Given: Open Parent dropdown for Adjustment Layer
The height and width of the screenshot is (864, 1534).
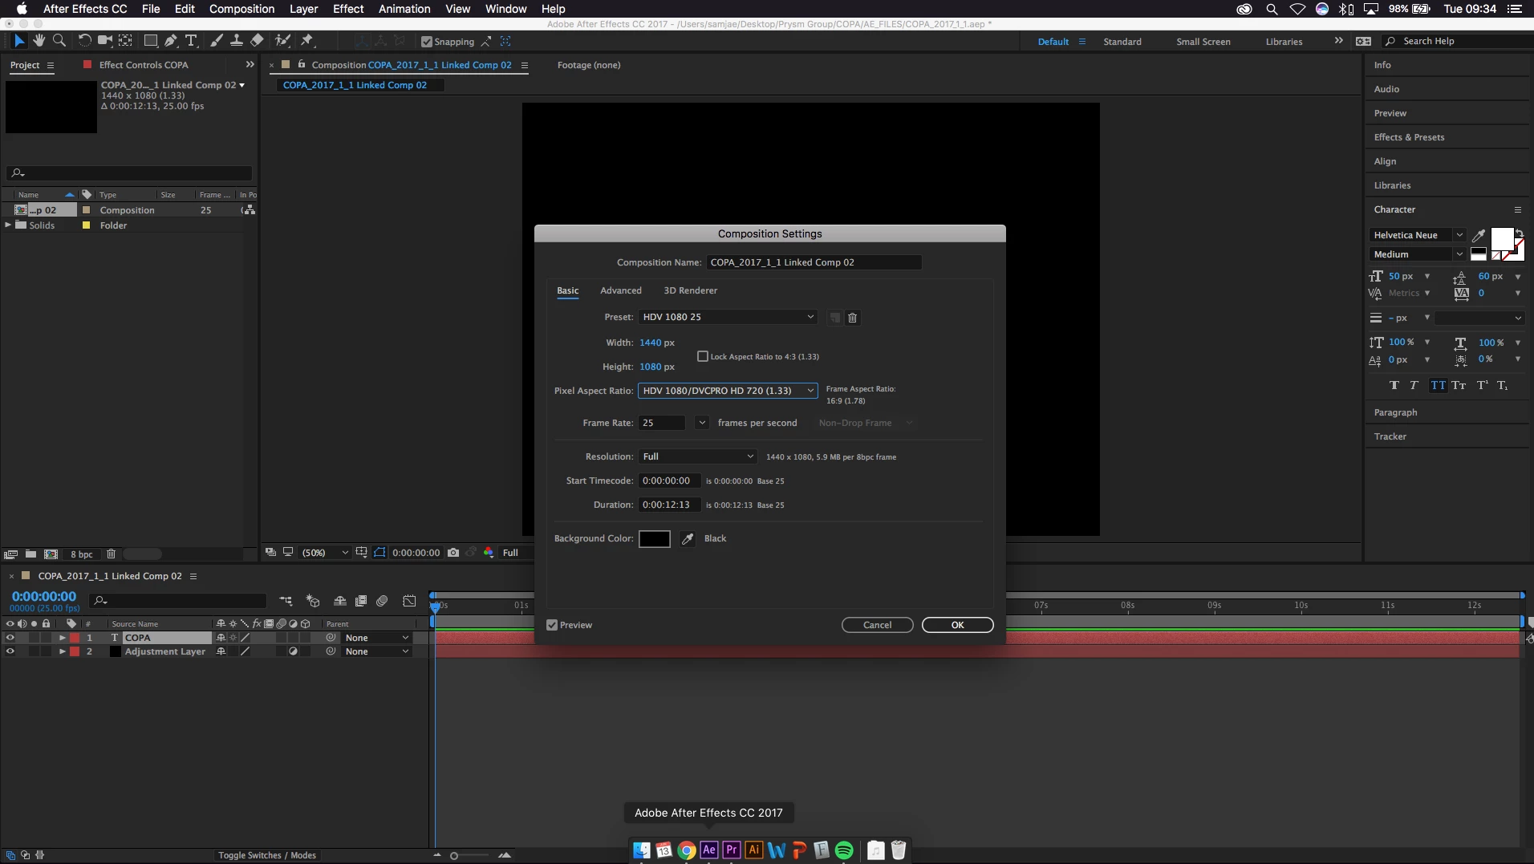Looking at the screenshot, I should (377, 651).
